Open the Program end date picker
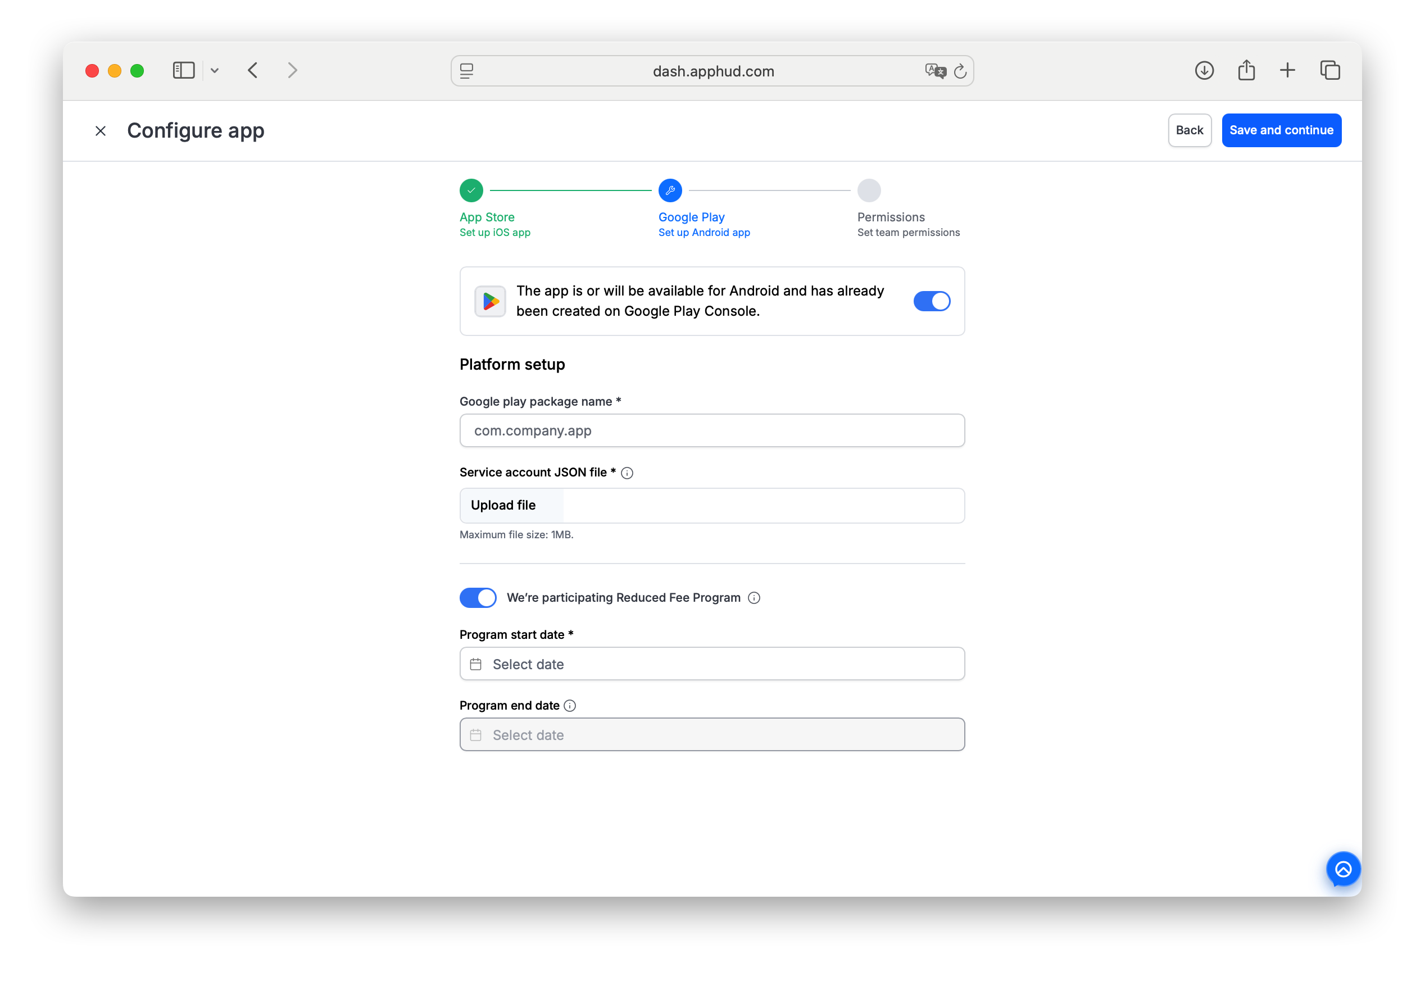The width and height of the screenshot is (1425, 981). (x=712, y=734)
